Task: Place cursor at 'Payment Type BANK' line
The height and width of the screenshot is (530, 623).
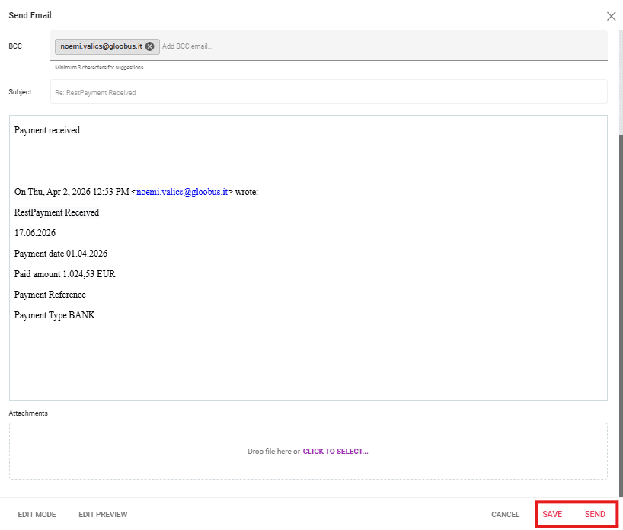Action: [x=55, y=315]
